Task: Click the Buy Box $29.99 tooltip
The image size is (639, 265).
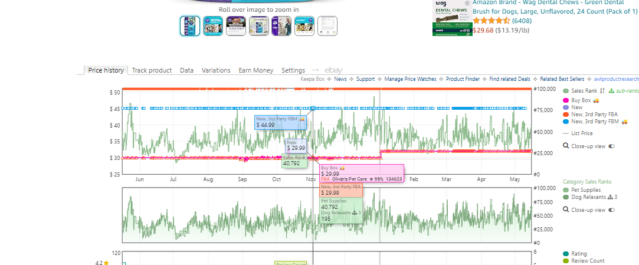Action: 362,174
